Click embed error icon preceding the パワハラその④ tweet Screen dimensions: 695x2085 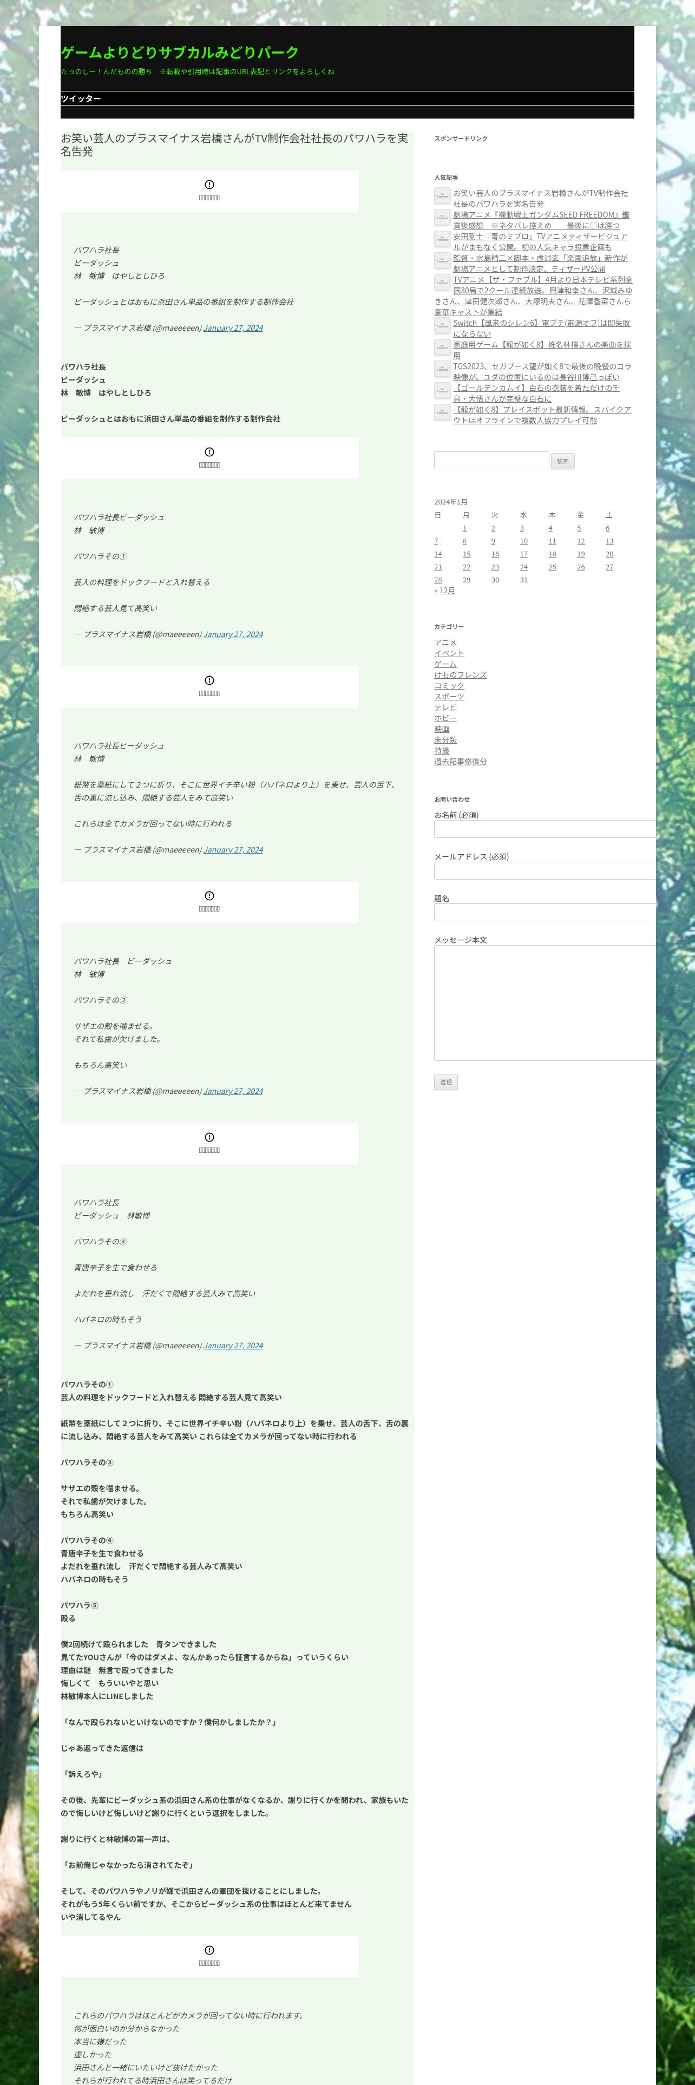coord(209,1137)
